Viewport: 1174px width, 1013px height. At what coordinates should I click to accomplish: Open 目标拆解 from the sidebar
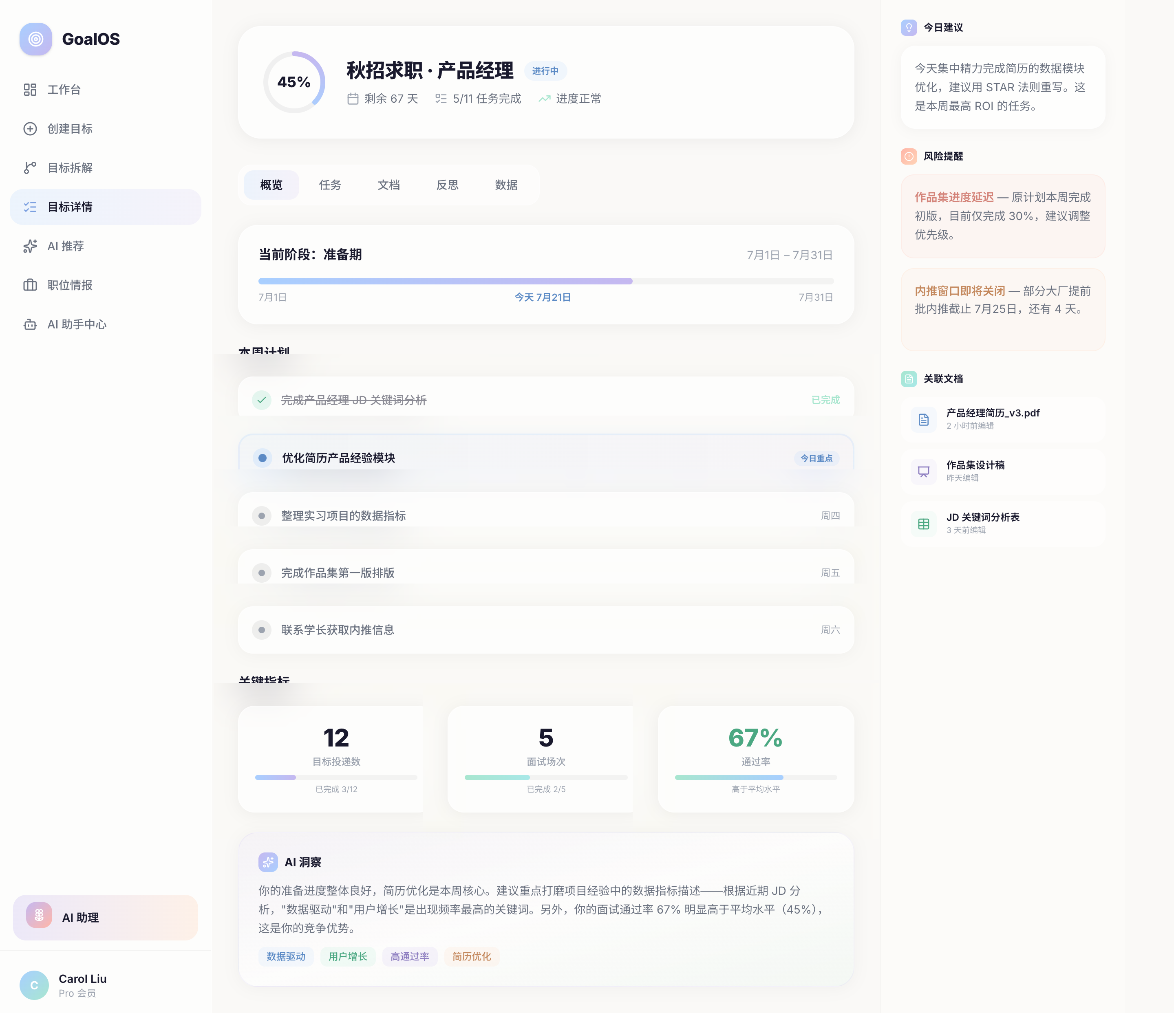coord(106,167)
